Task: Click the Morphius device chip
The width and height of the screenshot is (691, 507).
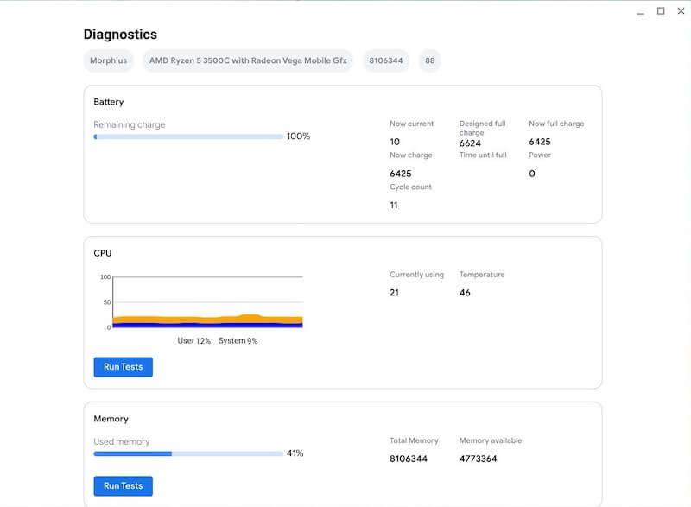Action: (x=109, y=61)
